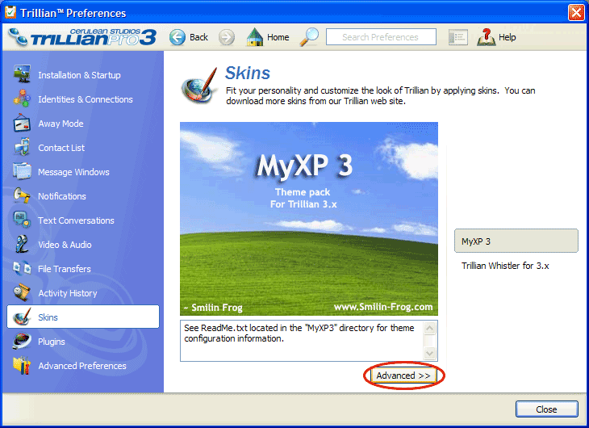Click the Trillian Preferences title bar icon
The image size is (589, 428).
tap(10, 12)
